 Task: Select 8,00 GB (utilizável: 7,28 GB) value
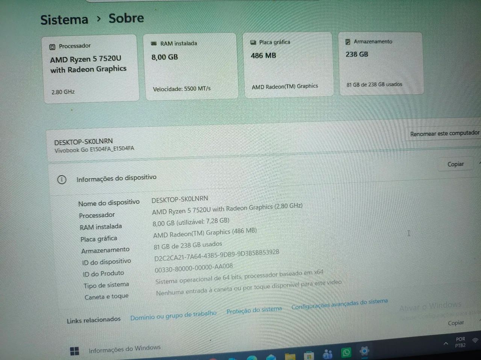191,222
